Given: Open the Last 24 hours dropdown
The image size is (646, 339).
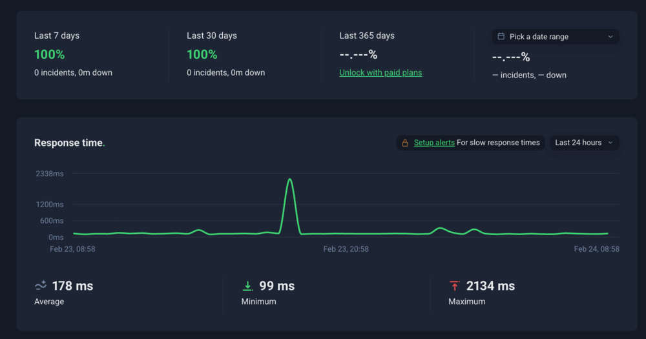Looking at the screenshot, I should 584,143.
